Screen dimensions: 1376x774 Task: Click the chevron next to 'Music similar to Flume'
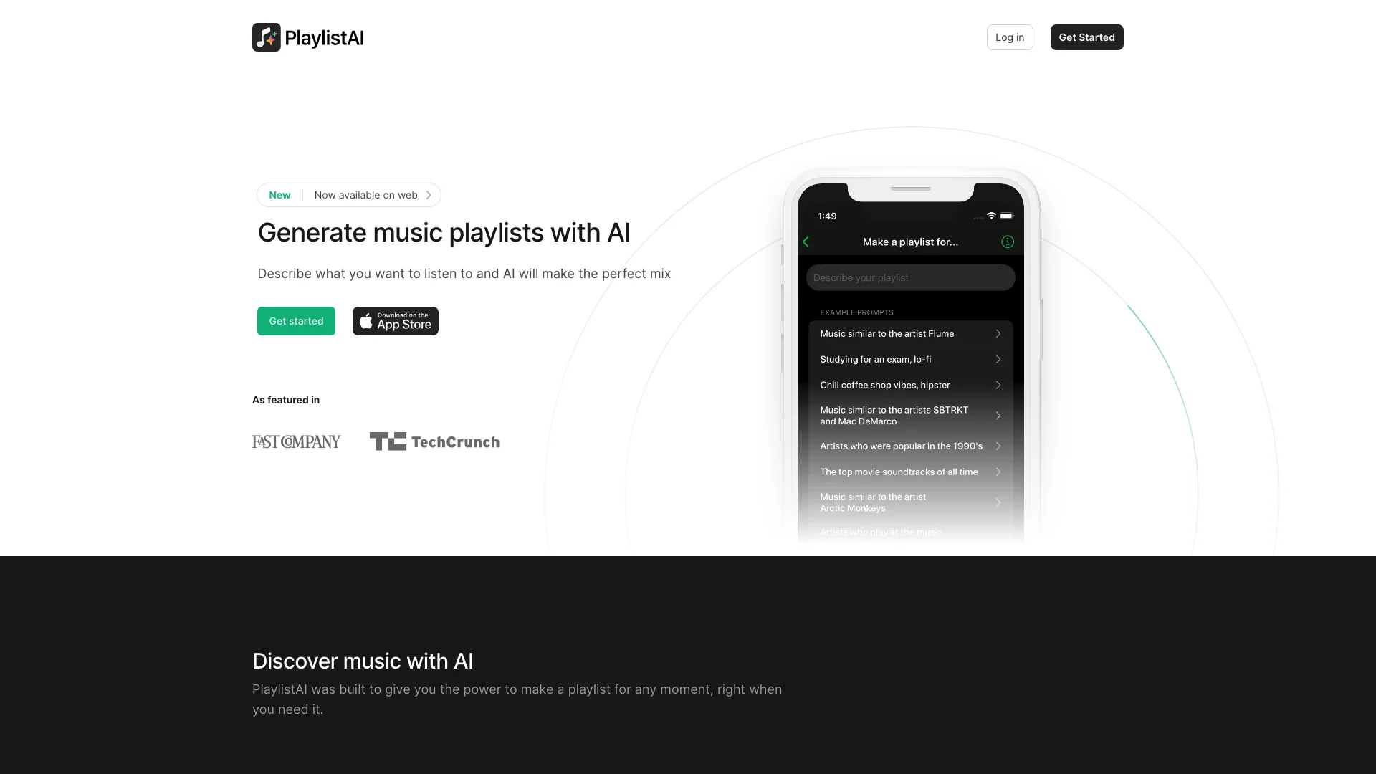(x=999, y=333)
